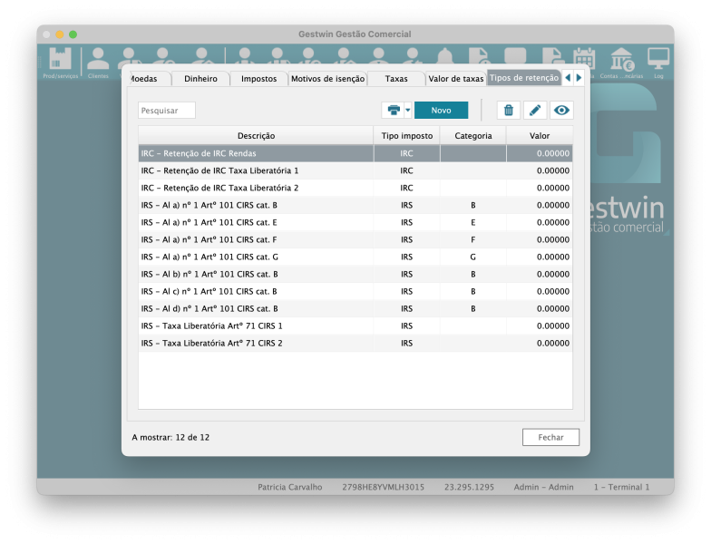711x544 pixels.
Task: Select IRC Retenção de IRC Taxa Liberatória 2 row
Action: (256, 188)
